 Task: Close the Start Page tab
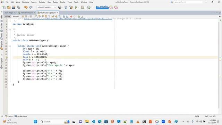[x=15, y=13]
